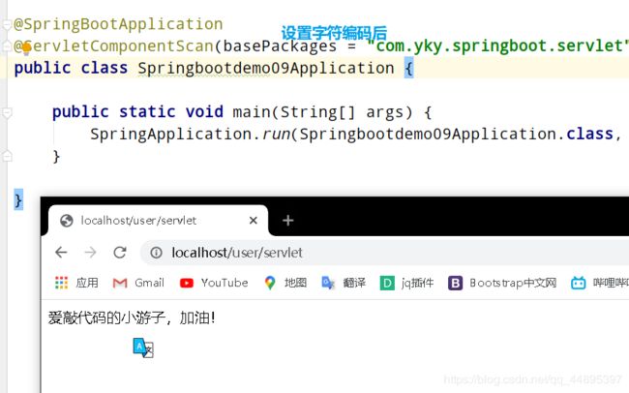Click the intention lightbulb icon in the editor

click(x=26, y=48)
